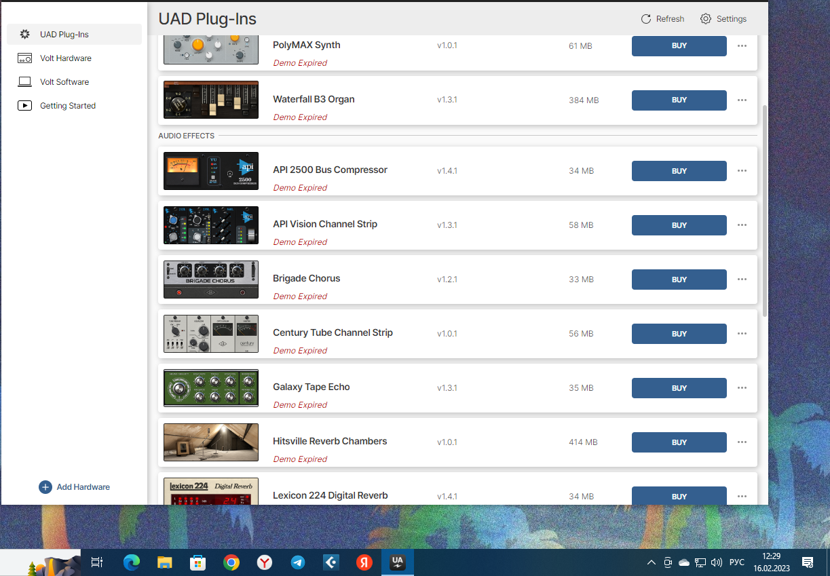
Task: Open more options for Century Tube Channel Strip
Action: (x=742, y=334)
